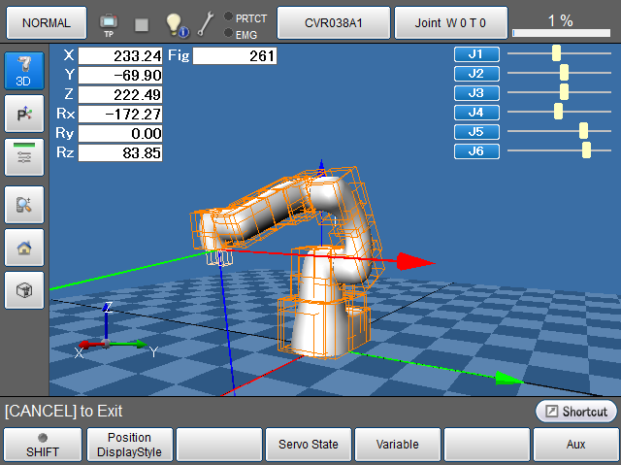Click the light bulb info icon
Viewport: 621px width, 465px height.
(175, 23)
